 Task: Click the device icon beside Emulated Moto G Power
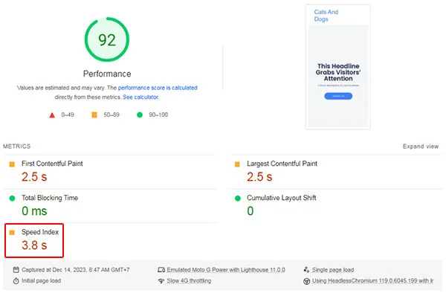tap(161, 270)
